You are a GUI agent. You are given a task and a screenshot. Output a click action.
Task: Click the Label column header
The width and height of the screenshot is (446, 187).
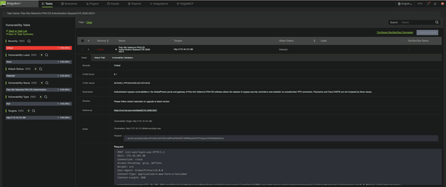324,41
